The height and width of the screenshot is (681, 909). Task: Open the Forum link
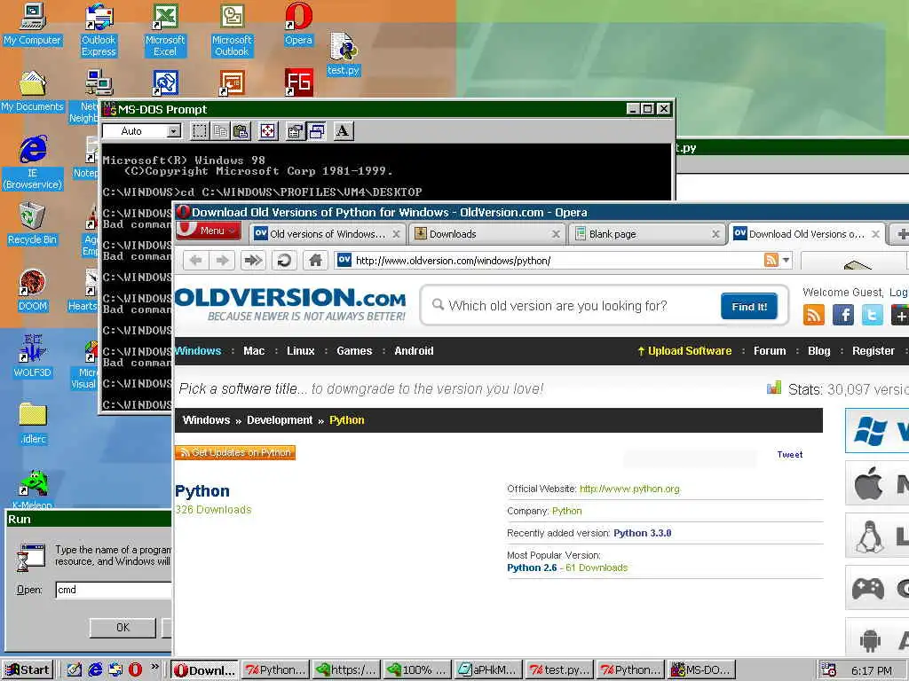pyautogui.click(x=770, y=351)
